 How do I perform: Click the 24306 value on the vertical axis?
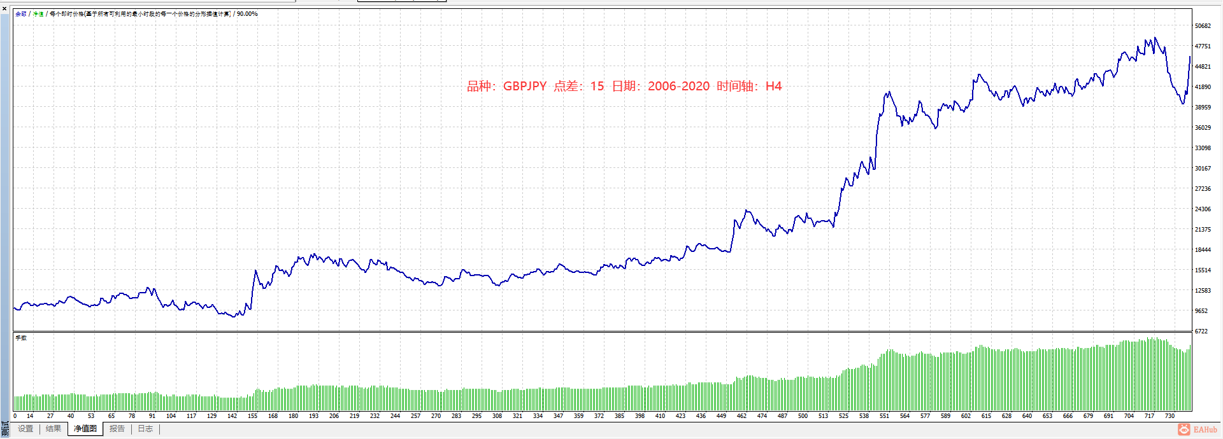click(1203, 209)
